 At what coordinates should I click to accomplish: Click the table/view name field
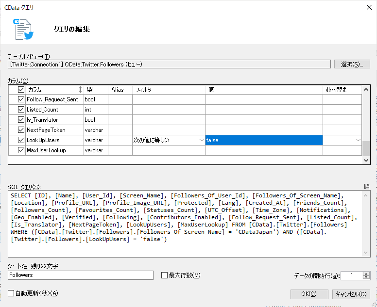coord(169,64)
